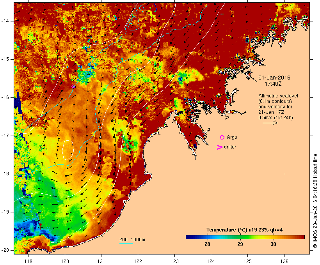Click the '-17' latitude axis label
This screenshot has width=320, height=265.
click(x=5, y=136)
